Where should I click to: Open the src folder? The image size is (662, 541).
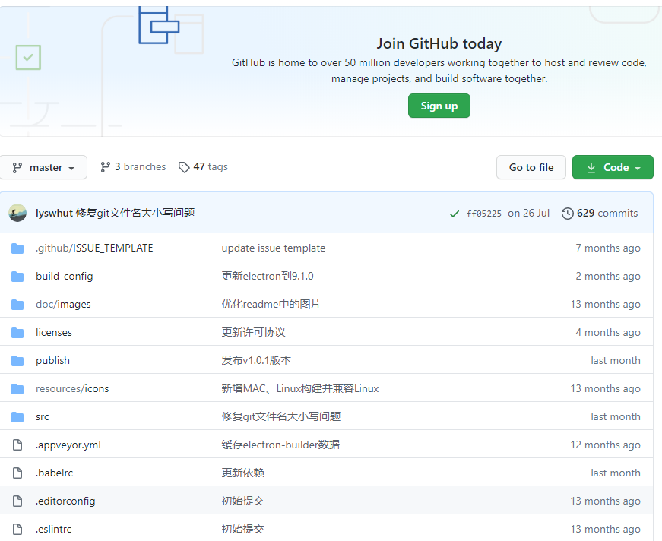[x=43, y=416]
